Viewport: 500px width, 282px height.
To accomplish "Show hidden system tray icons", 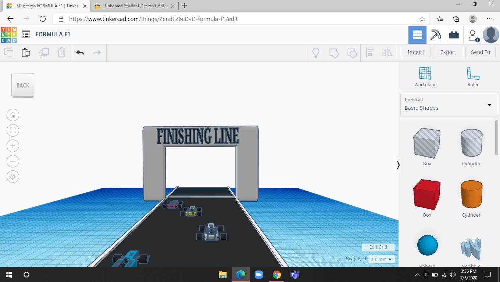I will (417, 275).
